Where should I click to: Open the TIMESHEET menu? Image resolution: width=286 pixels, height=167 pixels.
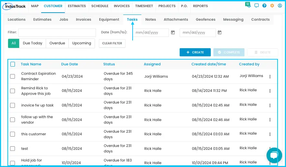(144, 6)
